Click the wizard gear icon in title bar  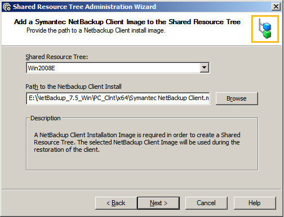click(x=7, y=7)
